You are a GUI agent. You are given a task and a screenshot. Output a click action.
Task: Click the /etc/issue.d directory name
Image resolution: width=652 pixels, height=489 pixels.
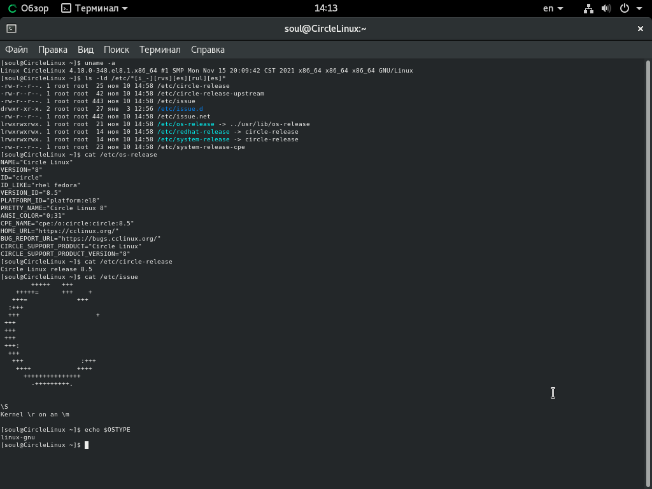180,109
